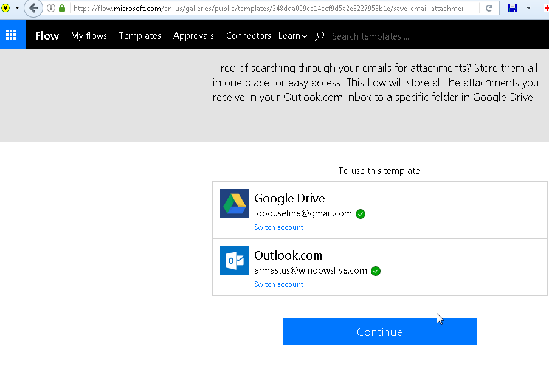Click armastus@windowslive.com email text
This screenshot has width=549, height=375.
[x=311, y=270]
